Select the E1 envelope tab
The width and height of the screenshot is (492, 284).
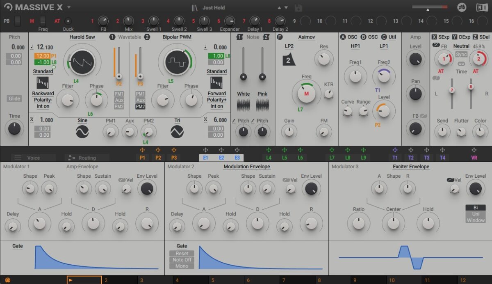coord(205,158)
